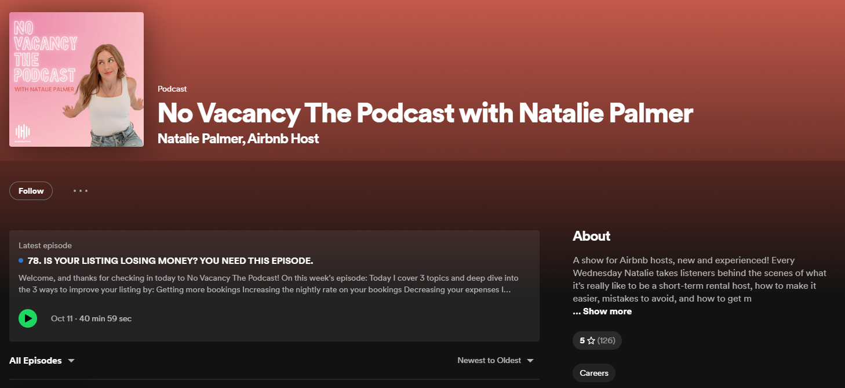The height and width of the screenshot is (388, 845).
Task: Open the Newest to Oldest sort dropdown
Action: click(x=495, y=360)
